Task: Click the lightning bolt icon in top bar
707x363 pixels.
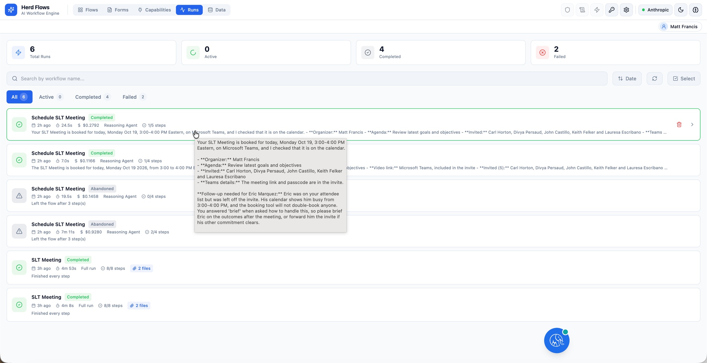Action: point(597,10)
